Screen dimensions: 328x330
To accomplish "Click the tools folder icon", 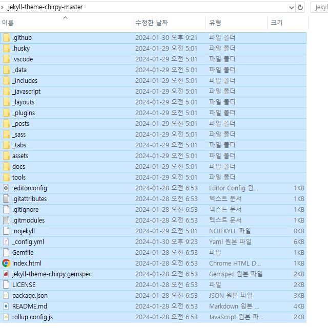I will coord(6,177).
